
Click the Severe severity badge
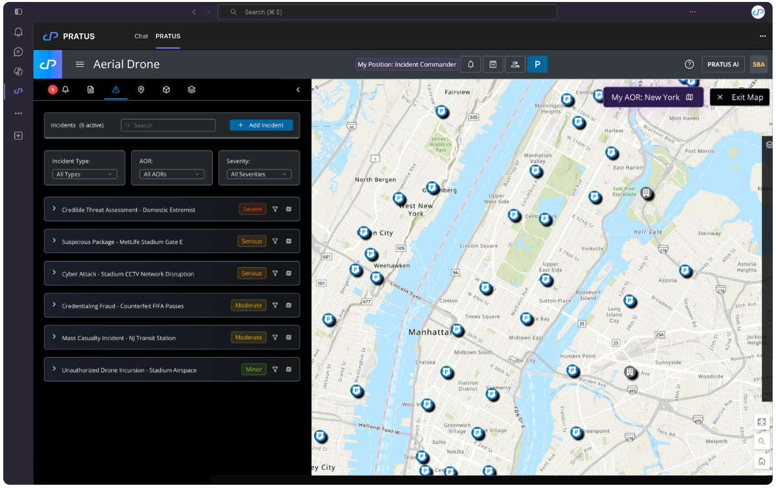tap(252, 210)
